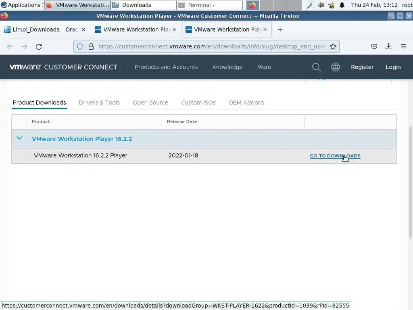
Task: Click the Product column header
Action: click(41, 121)
